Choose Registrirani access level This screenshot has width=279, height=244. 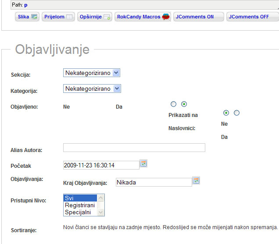pos(80,205)
